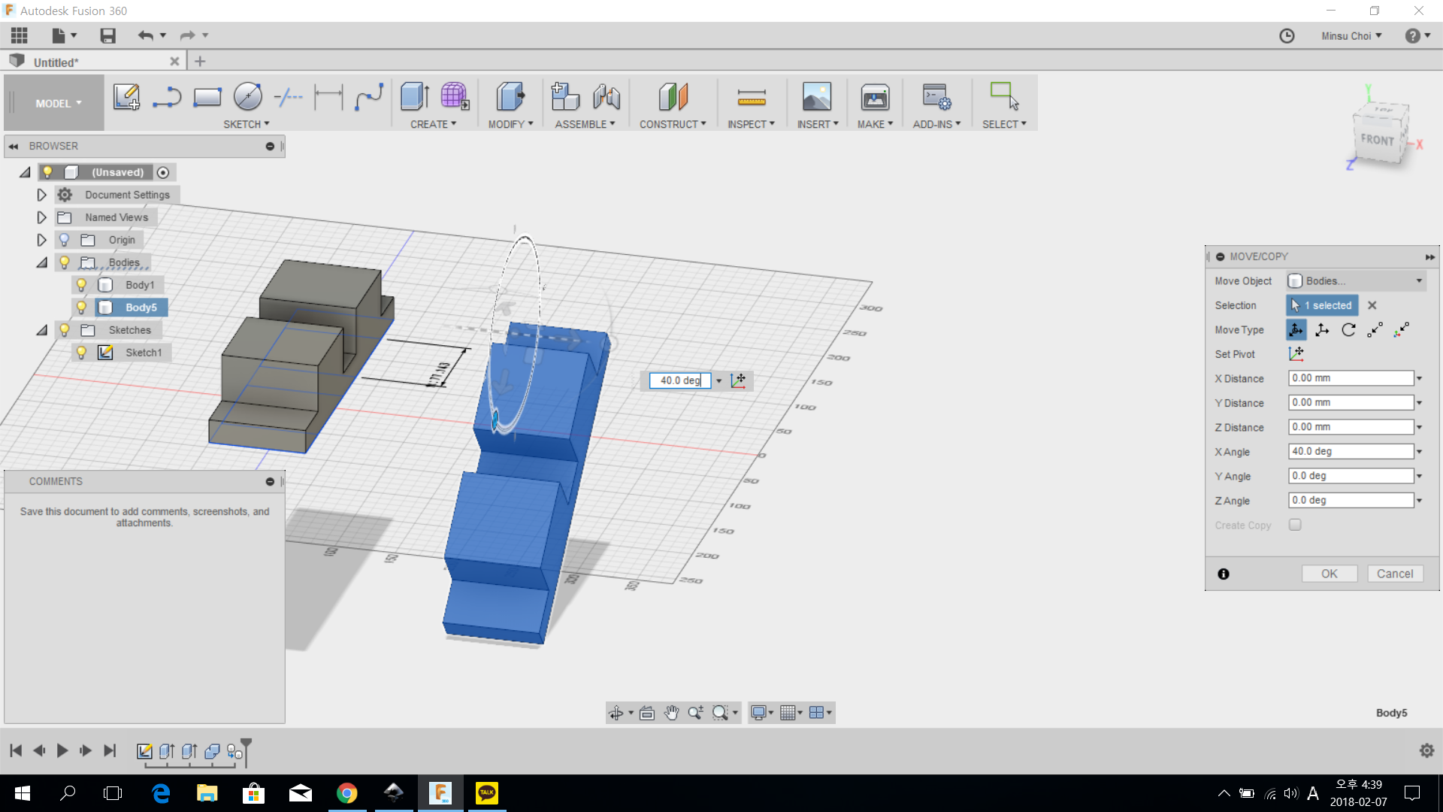The height and width of the screenshot is (812, 1443).
Task: Select Translate move type icon
Action: (x=1322, y=329)
